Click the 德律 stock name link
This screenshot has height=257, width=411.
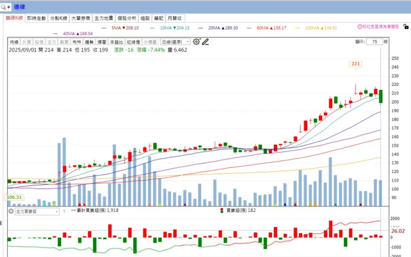tap(19, 7)
